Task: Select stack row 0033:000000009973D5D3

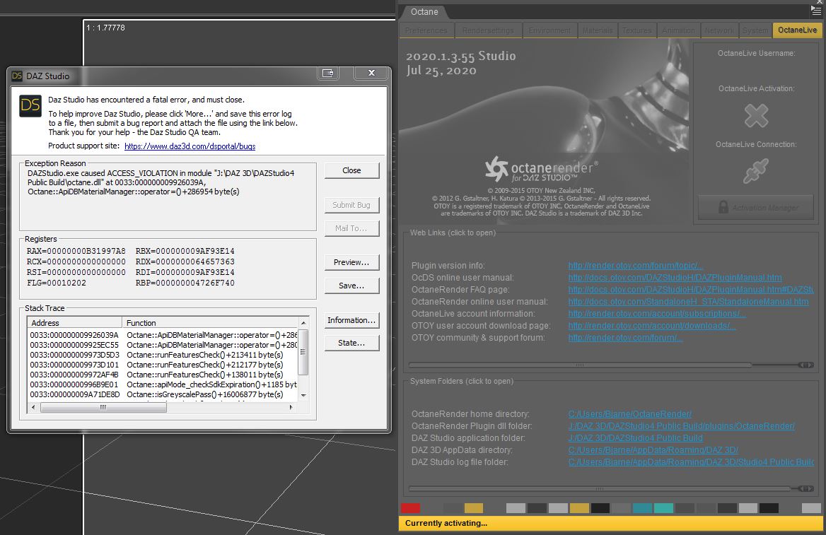Action: click(x=163, y=355)
